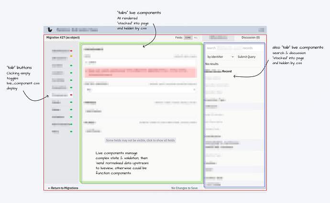Switch Fields toggle to CORE

188,38
